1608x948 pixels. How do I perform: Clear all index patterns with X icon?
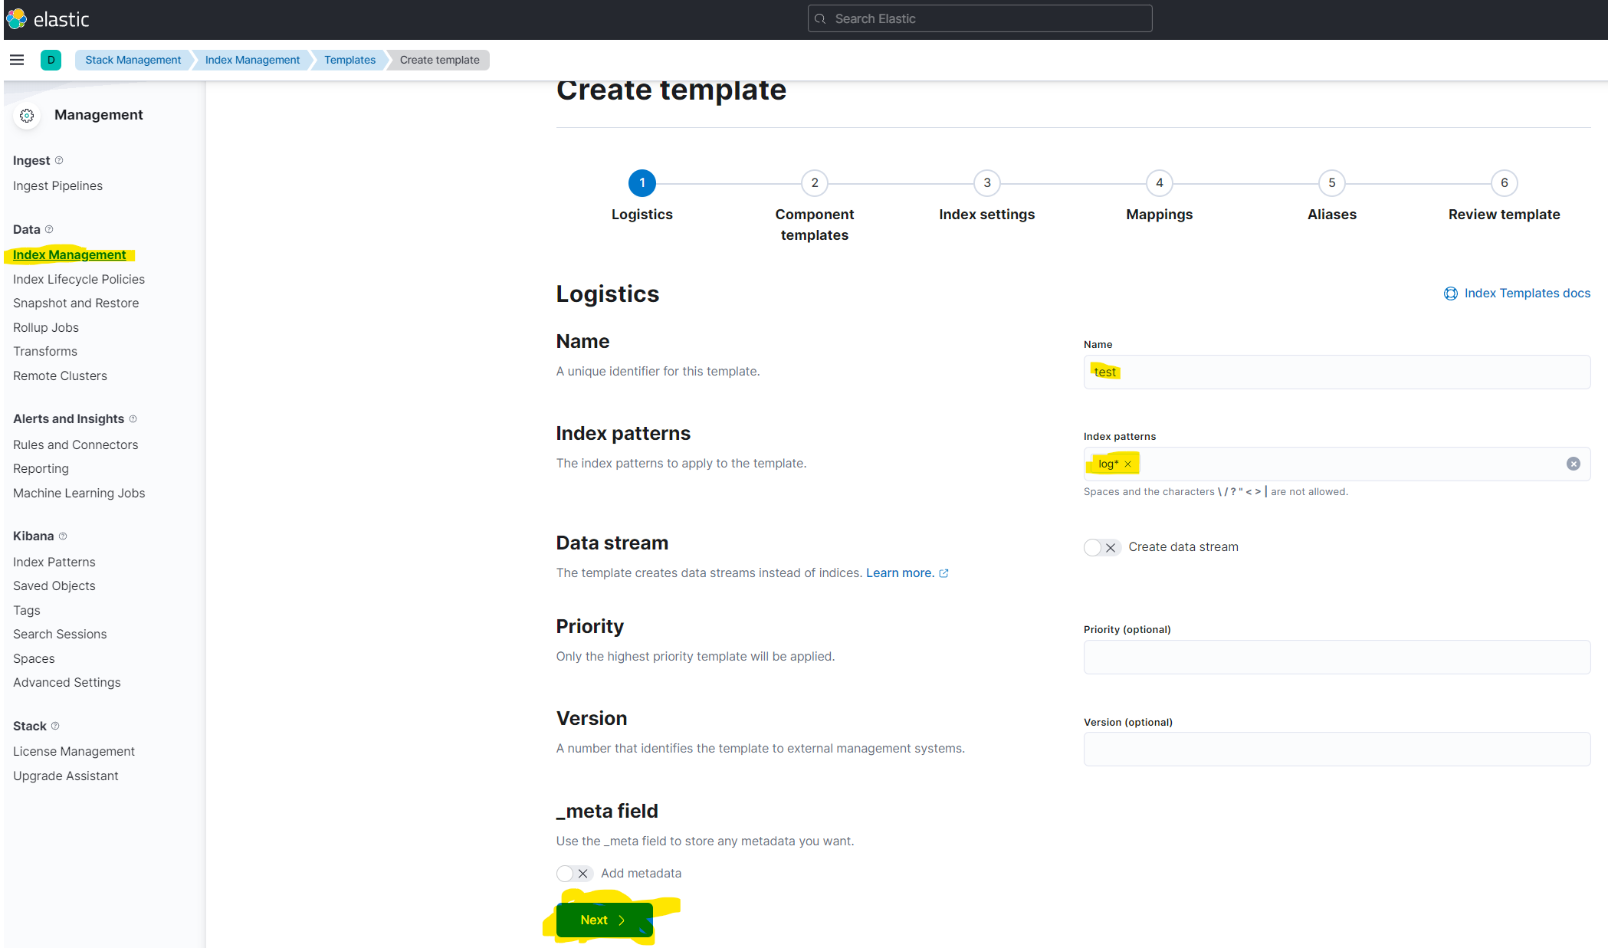tap(1573, 464)
